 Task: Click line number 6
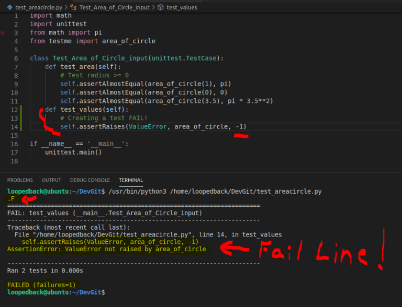16,58
